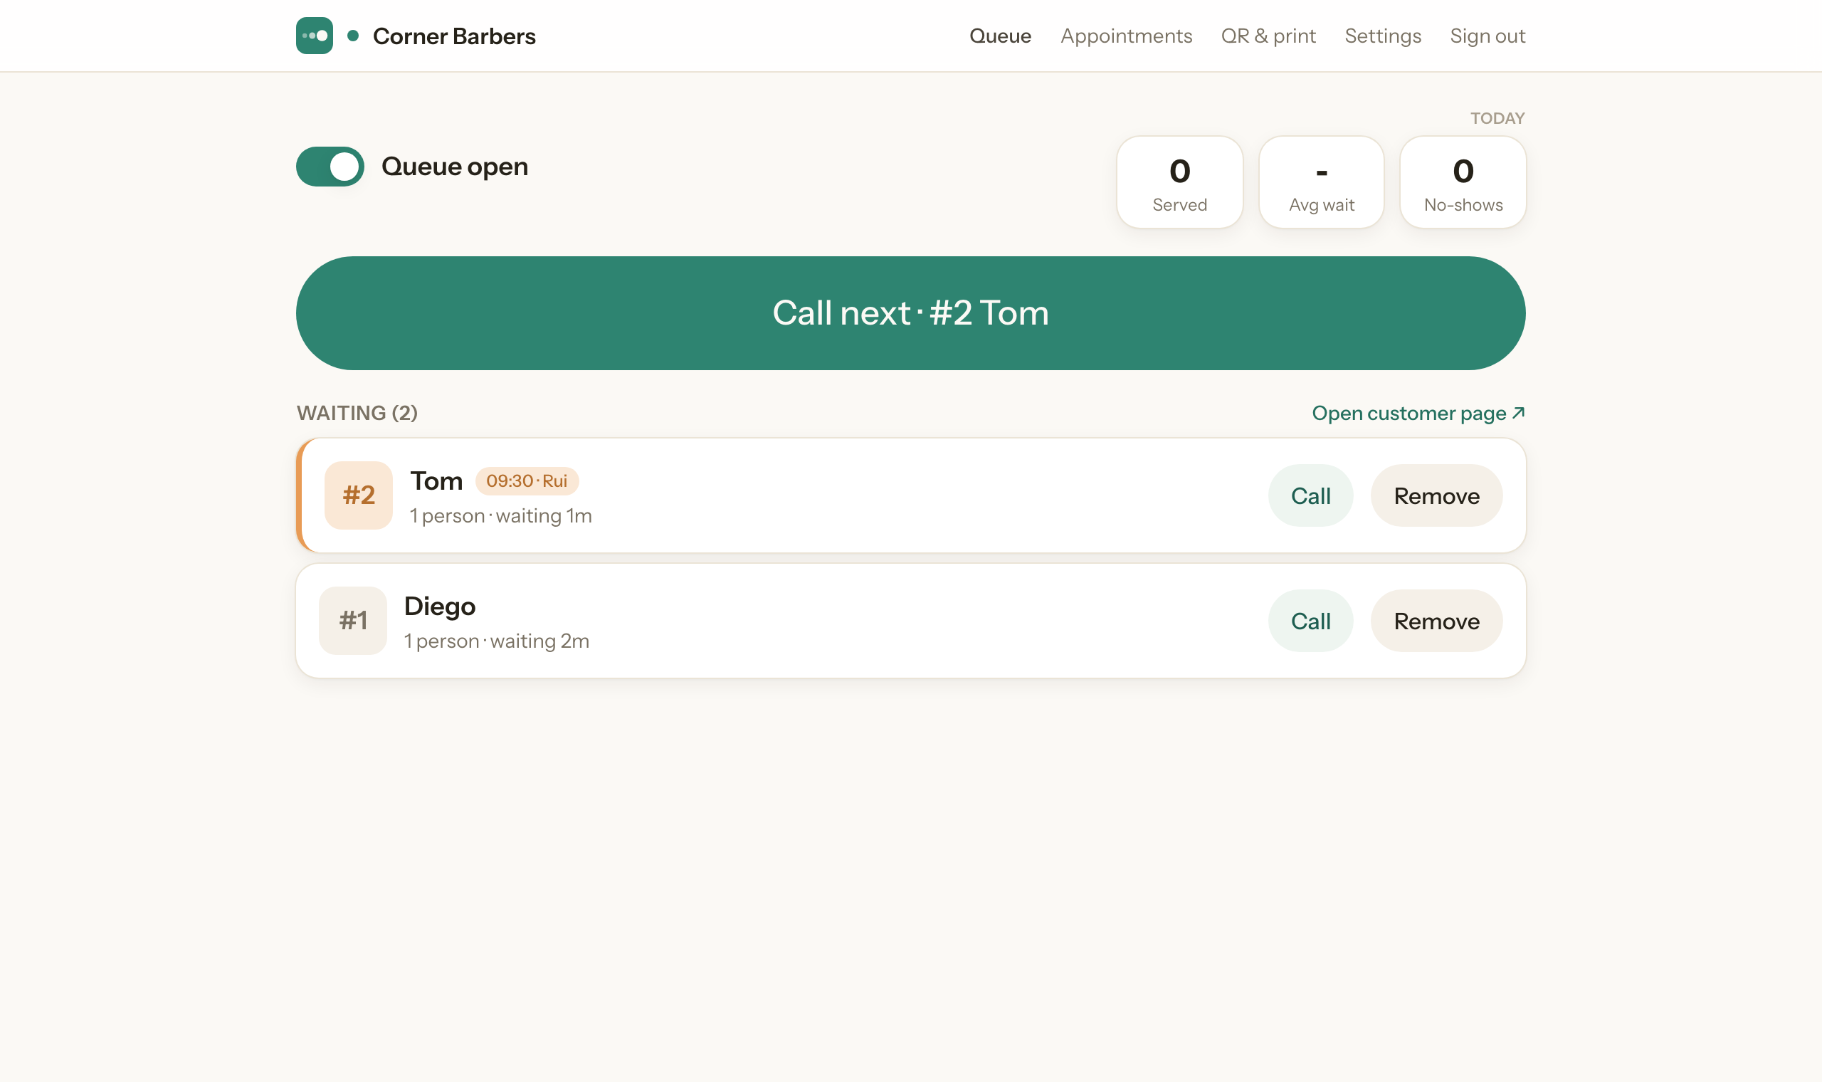Image resolution: width=1822 pixels, height=1082 pixels.
Task: Click the name Tom
Action: [436, 481]
